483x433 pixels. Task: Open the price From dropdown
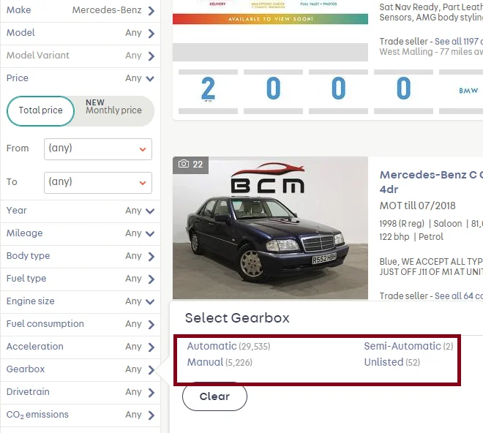coord(98,149)
